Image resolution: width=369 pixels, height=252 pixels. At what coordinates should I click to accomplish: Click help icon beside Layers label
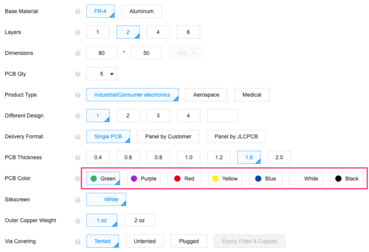(78, 32)
